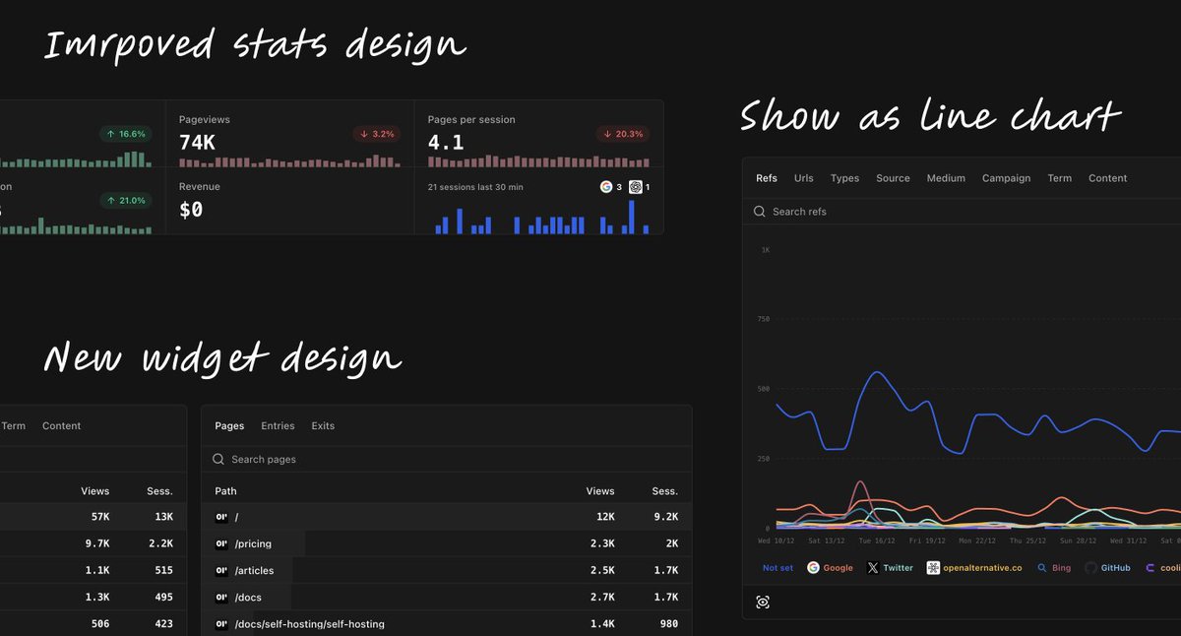
Task: Switch to the Exits tab
Action: tap(323, 426)
